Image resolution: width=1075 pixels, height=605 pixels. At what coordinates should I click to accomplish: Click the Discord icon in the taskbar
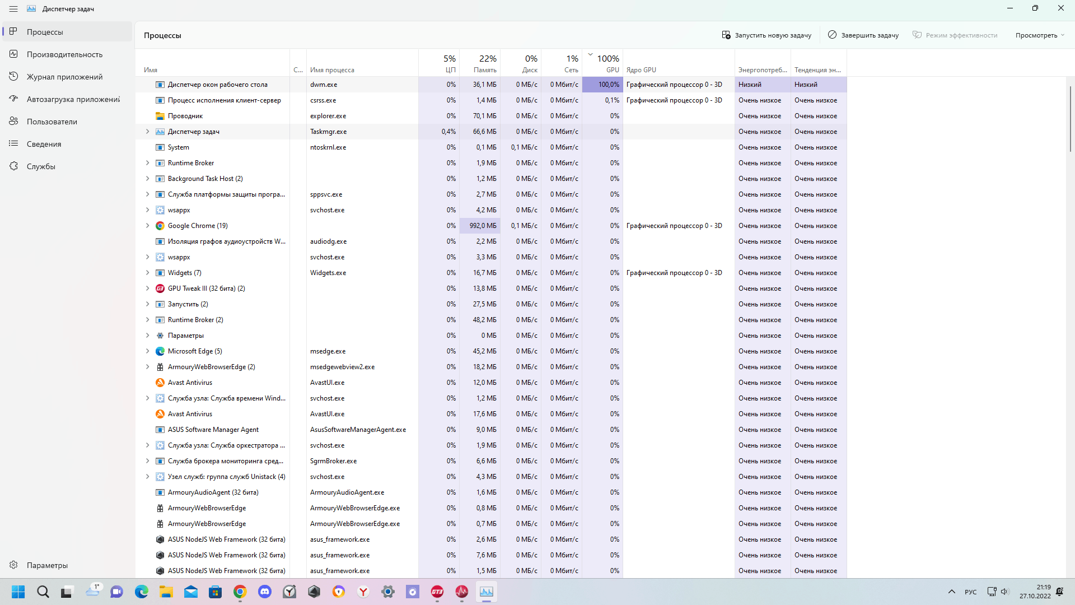click(265, 592)
